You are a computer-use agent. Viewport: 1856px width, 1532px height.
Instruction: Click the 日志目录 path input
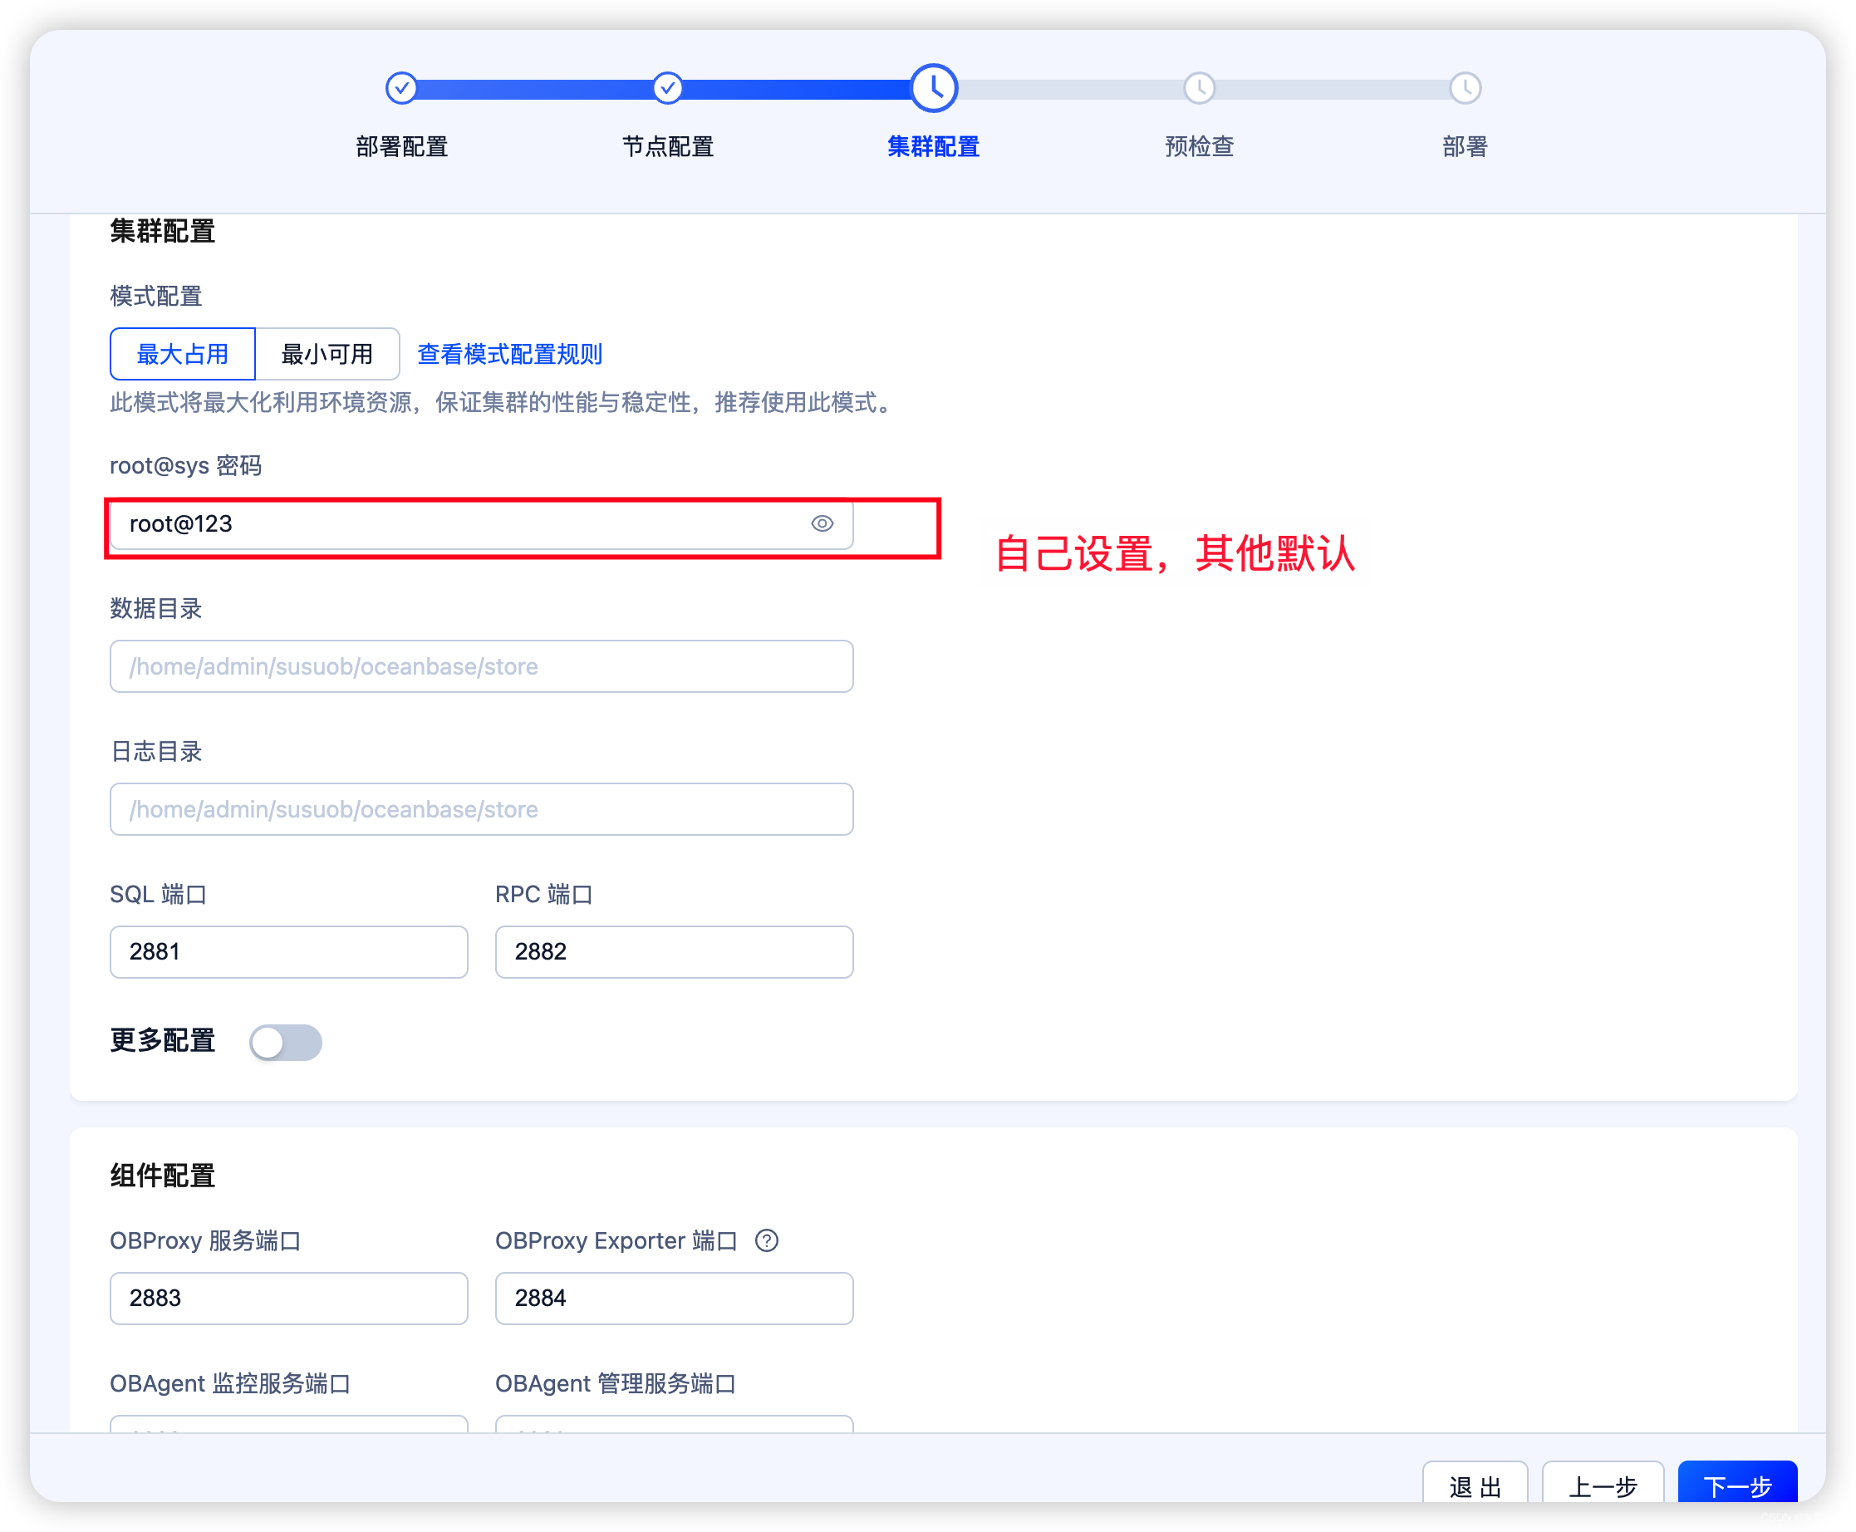[481, 809]
